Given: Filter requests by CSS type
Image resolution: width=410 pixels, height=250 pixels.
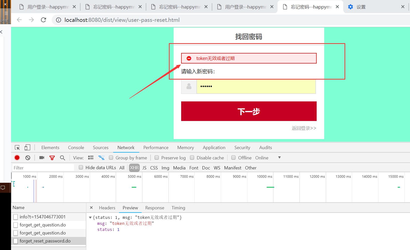Looking at the screenshot, I should (154, 168).
